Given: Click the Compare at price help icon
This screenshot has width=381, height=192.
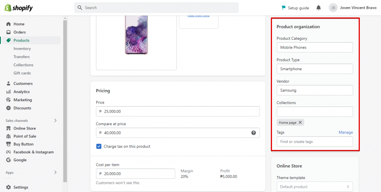Looking at the screenshot, I should (254, 133).
